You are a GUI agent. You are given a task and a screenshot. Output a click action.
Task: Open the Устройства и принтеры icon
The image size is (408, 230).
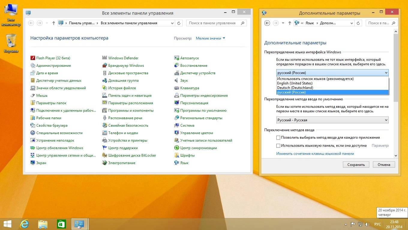105,140
